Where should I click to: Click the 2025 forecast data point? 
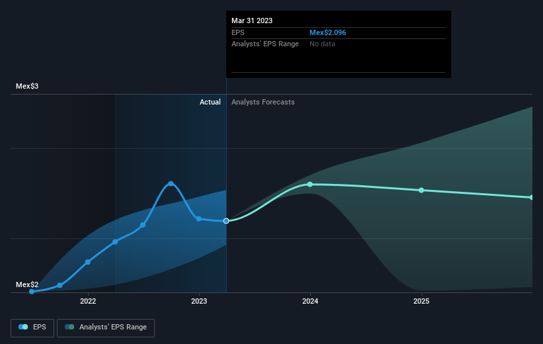pos(421,190)
